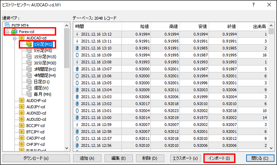Click the BTCJPY-cd symbol icon
Image resolution: width=277 pixels, height=165 pixels.
(21, 132)
